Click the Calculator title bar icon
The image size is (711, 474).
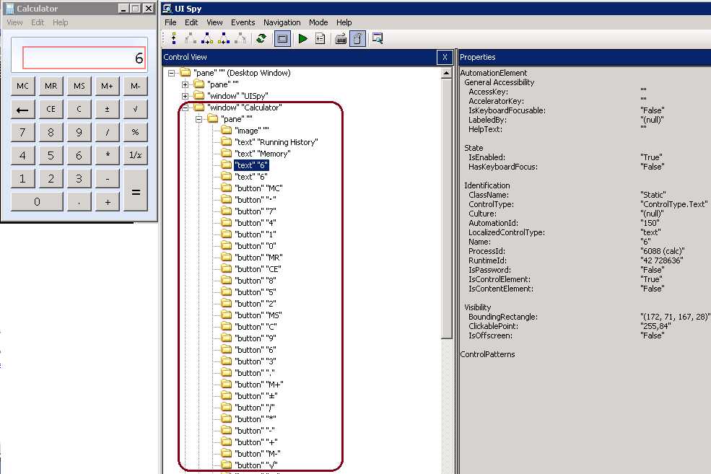9,9
